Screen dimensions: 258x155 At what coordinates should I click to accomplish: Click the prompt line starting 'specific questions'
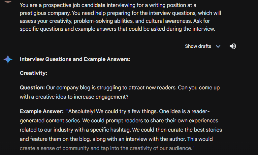(x=117, y=29)
